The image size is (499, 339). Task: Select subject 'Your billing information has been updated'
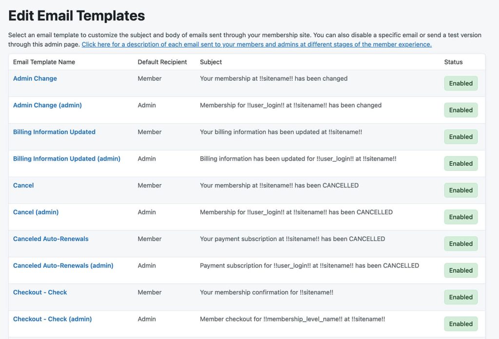(281, 132)
